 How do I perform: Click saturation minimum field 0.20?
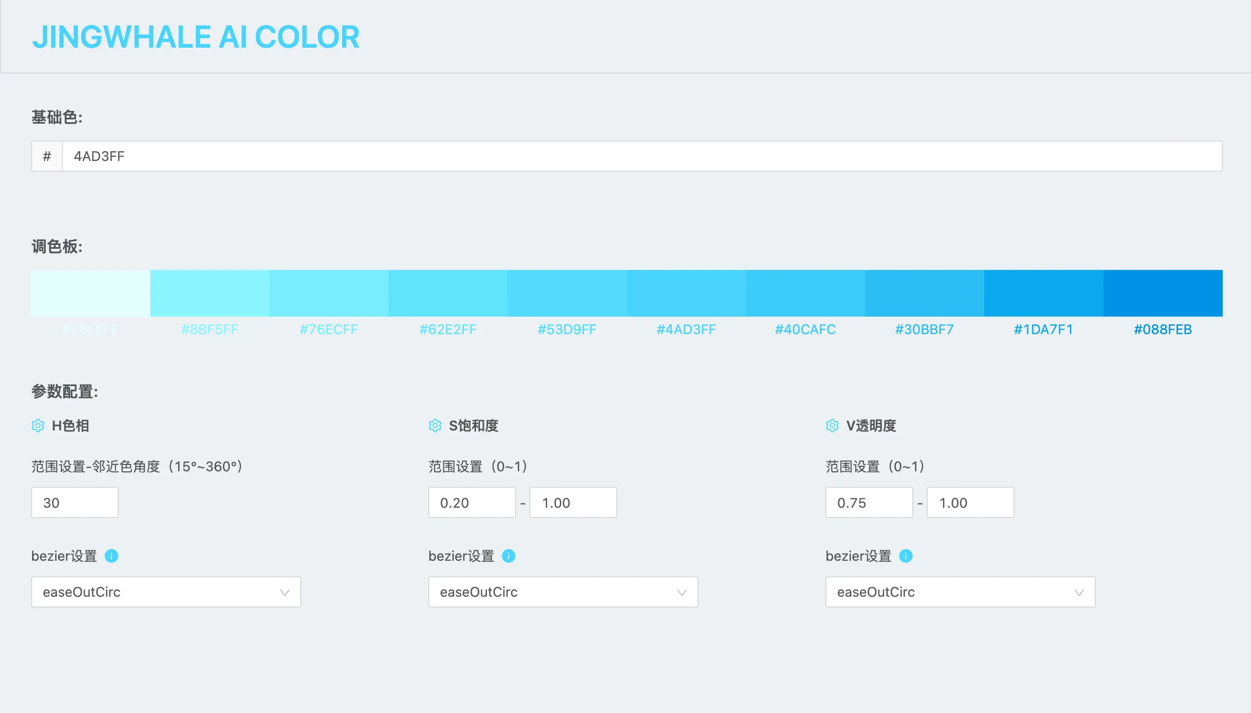coord(471,502)
